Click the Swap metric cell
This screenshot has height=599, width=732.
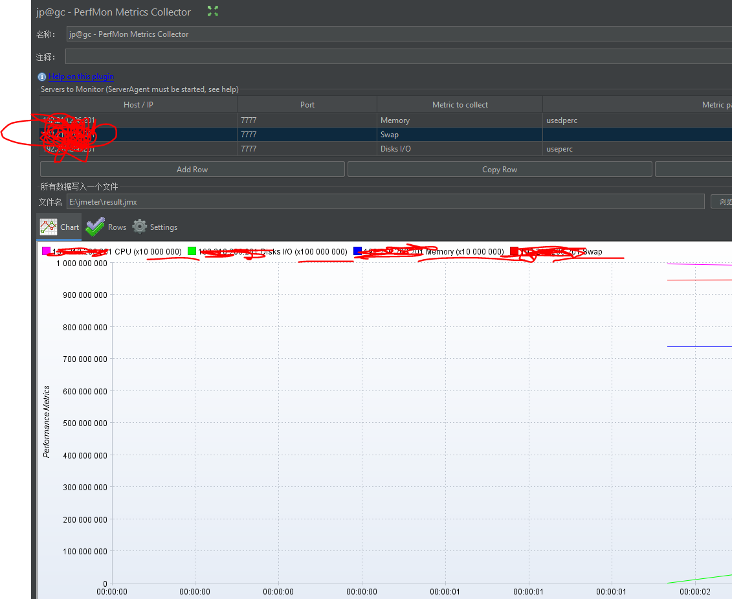pyautogui.click(x=460, y=135)
